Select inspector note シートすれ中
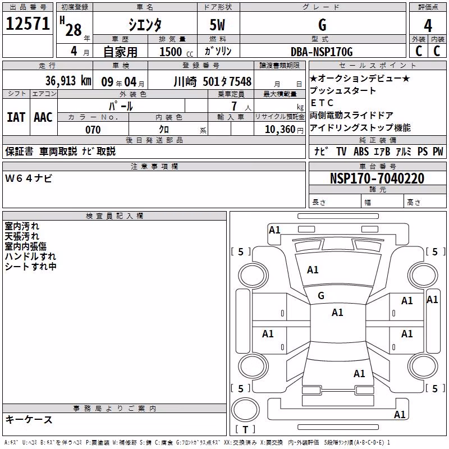449x449 pixels. pyautogui.click(x=30, y=266)
